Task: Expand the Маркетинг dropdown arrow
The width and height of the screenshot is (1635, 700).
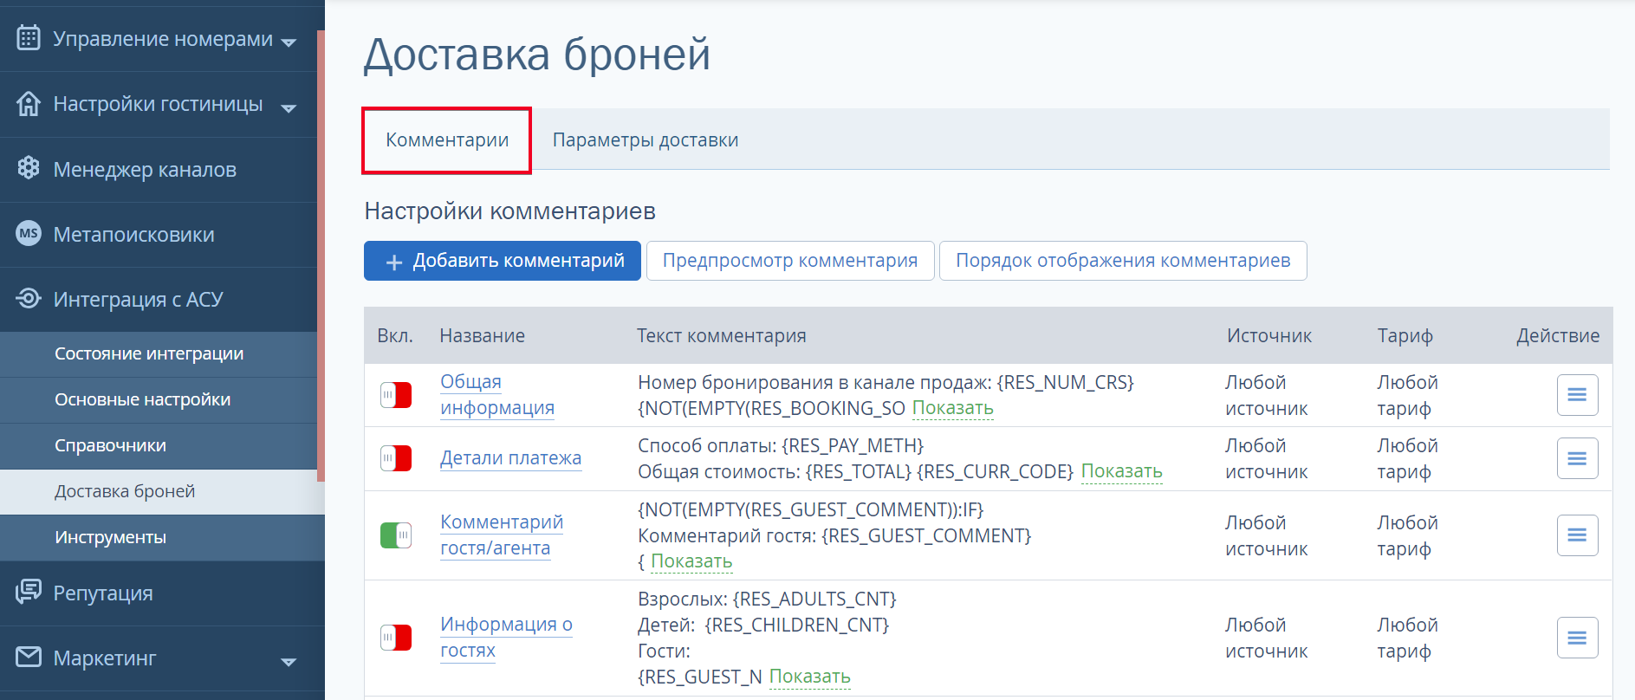Action: (289, 661)
